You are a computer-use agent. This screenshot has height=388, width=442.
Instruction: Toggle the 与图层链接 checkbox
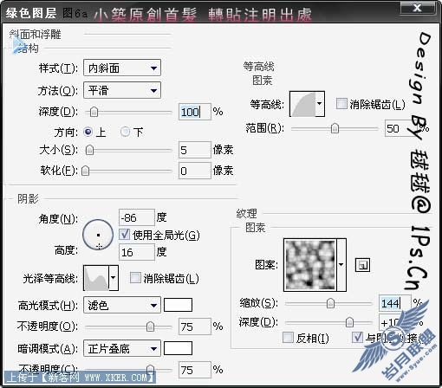357,337
